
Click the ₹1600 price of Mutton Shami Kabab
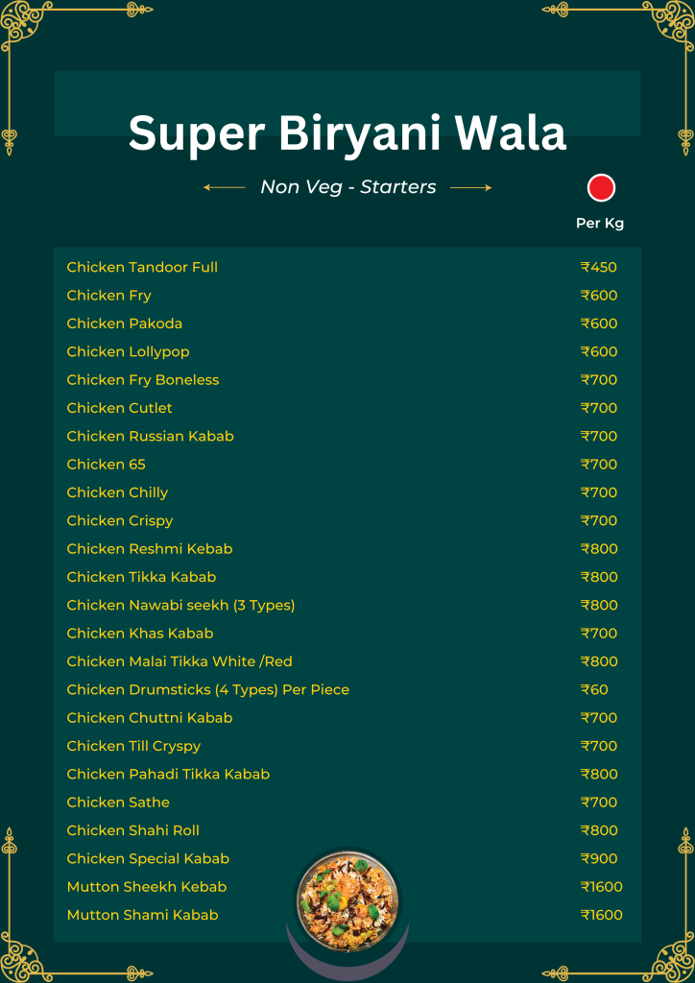coord(602,915)
